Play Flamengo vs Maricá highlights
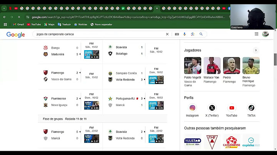277x155 pixels. [x=92, y=139]
